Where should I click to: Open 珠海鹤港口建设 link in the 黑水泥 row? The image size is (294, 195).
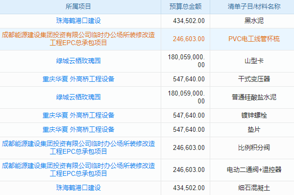(78, 21)
